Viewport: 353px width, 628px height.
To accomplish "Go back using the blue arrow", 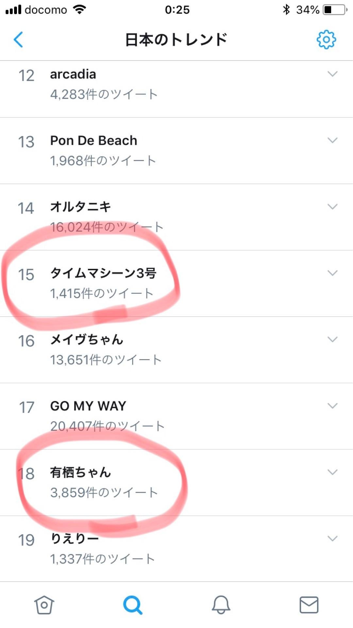I will coord(18,40).
